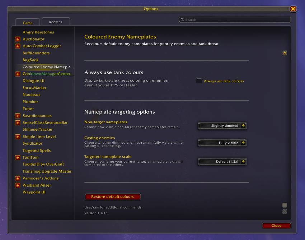305x240 pixels.
Task: Select Porter in addon list
Action: tap(28, 109)
